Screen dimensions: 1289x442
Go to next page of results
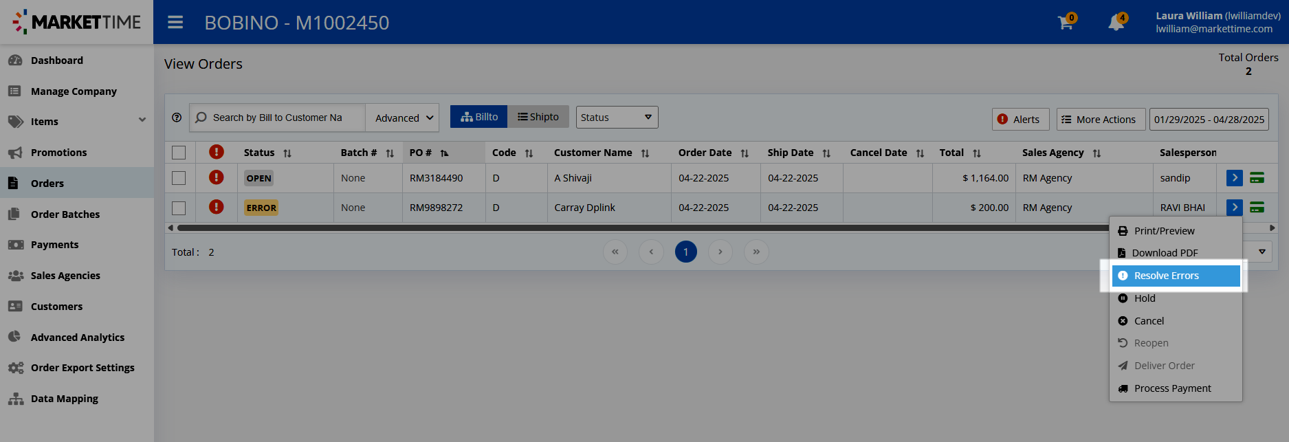tap(720, 252)
